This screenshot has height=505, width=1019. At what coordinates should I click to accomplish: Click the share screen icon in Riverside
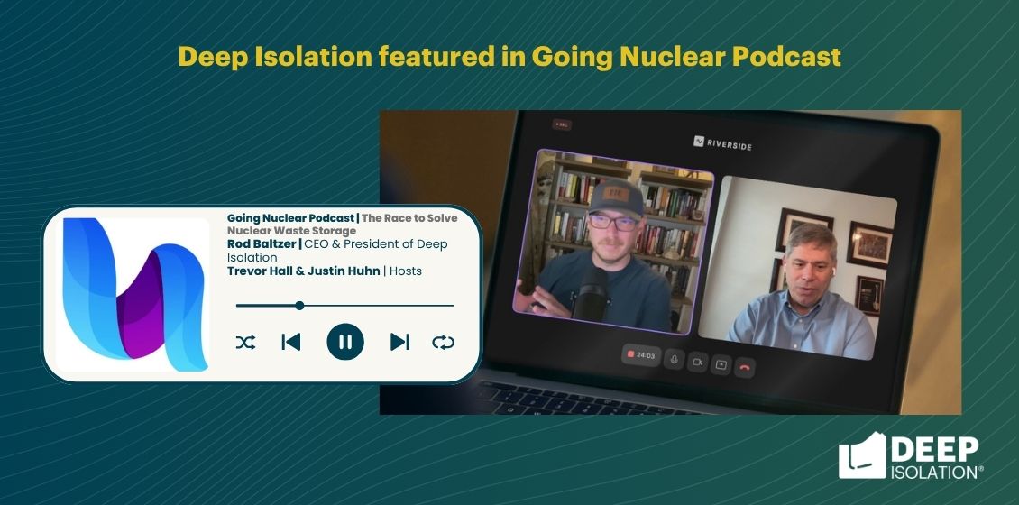[x=721, y=364]
